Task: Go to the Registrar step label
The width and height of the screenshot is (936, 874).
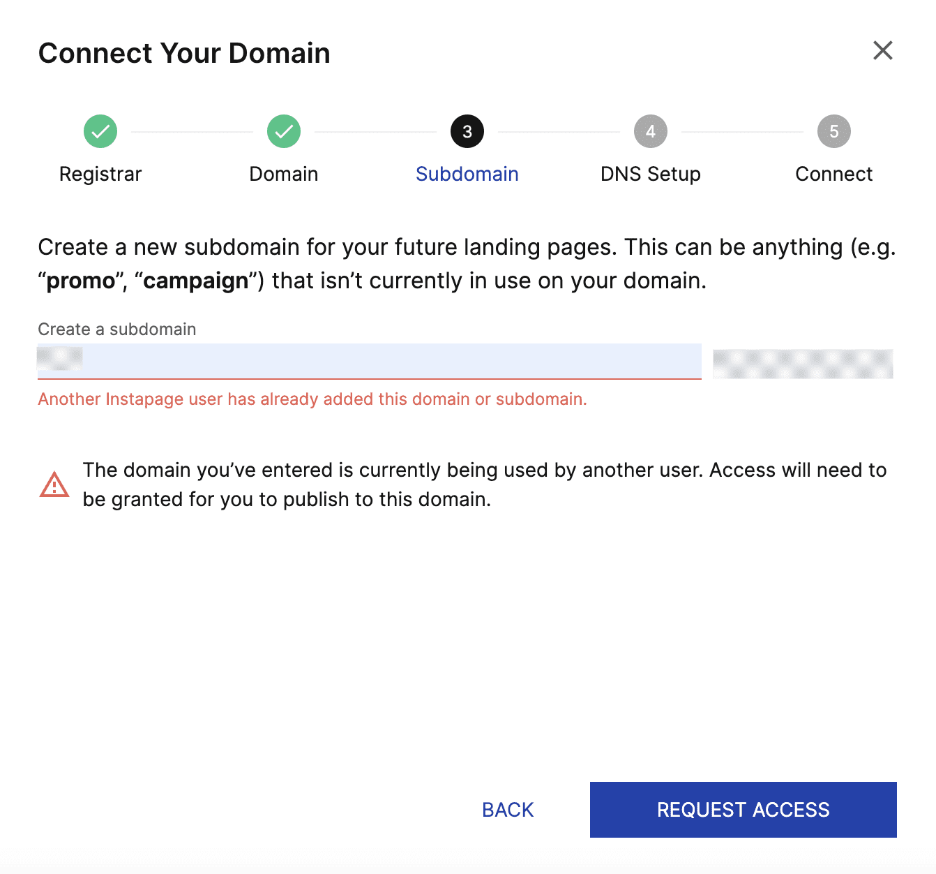Action: pyautogui.click(x=100, y=174)
